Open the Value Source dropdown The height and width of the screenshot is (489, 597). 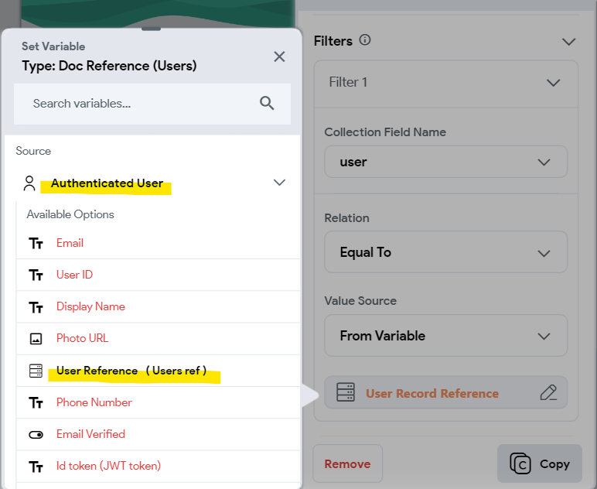(446, 336)
